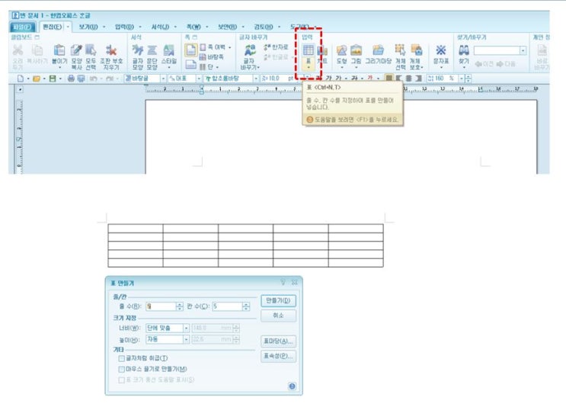Click the 바탕쪽 master page icon
The image size is (566, 407).
tap(212, 57)
